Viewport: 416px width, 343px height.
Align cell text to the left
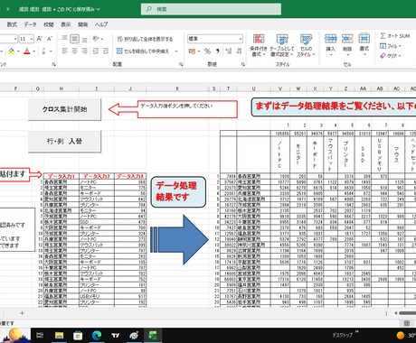64,51
